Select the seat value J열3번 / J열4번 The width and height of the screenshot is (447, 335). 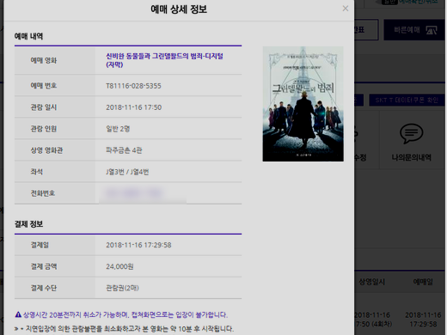coord(127,172)
